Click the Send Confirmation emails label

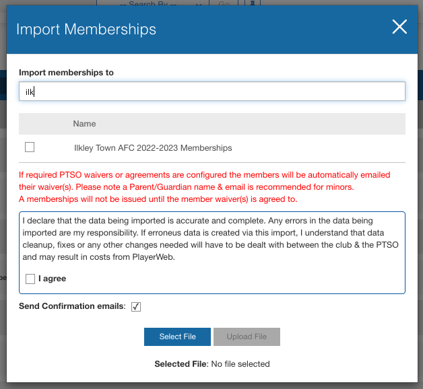(x=72, y=307)
